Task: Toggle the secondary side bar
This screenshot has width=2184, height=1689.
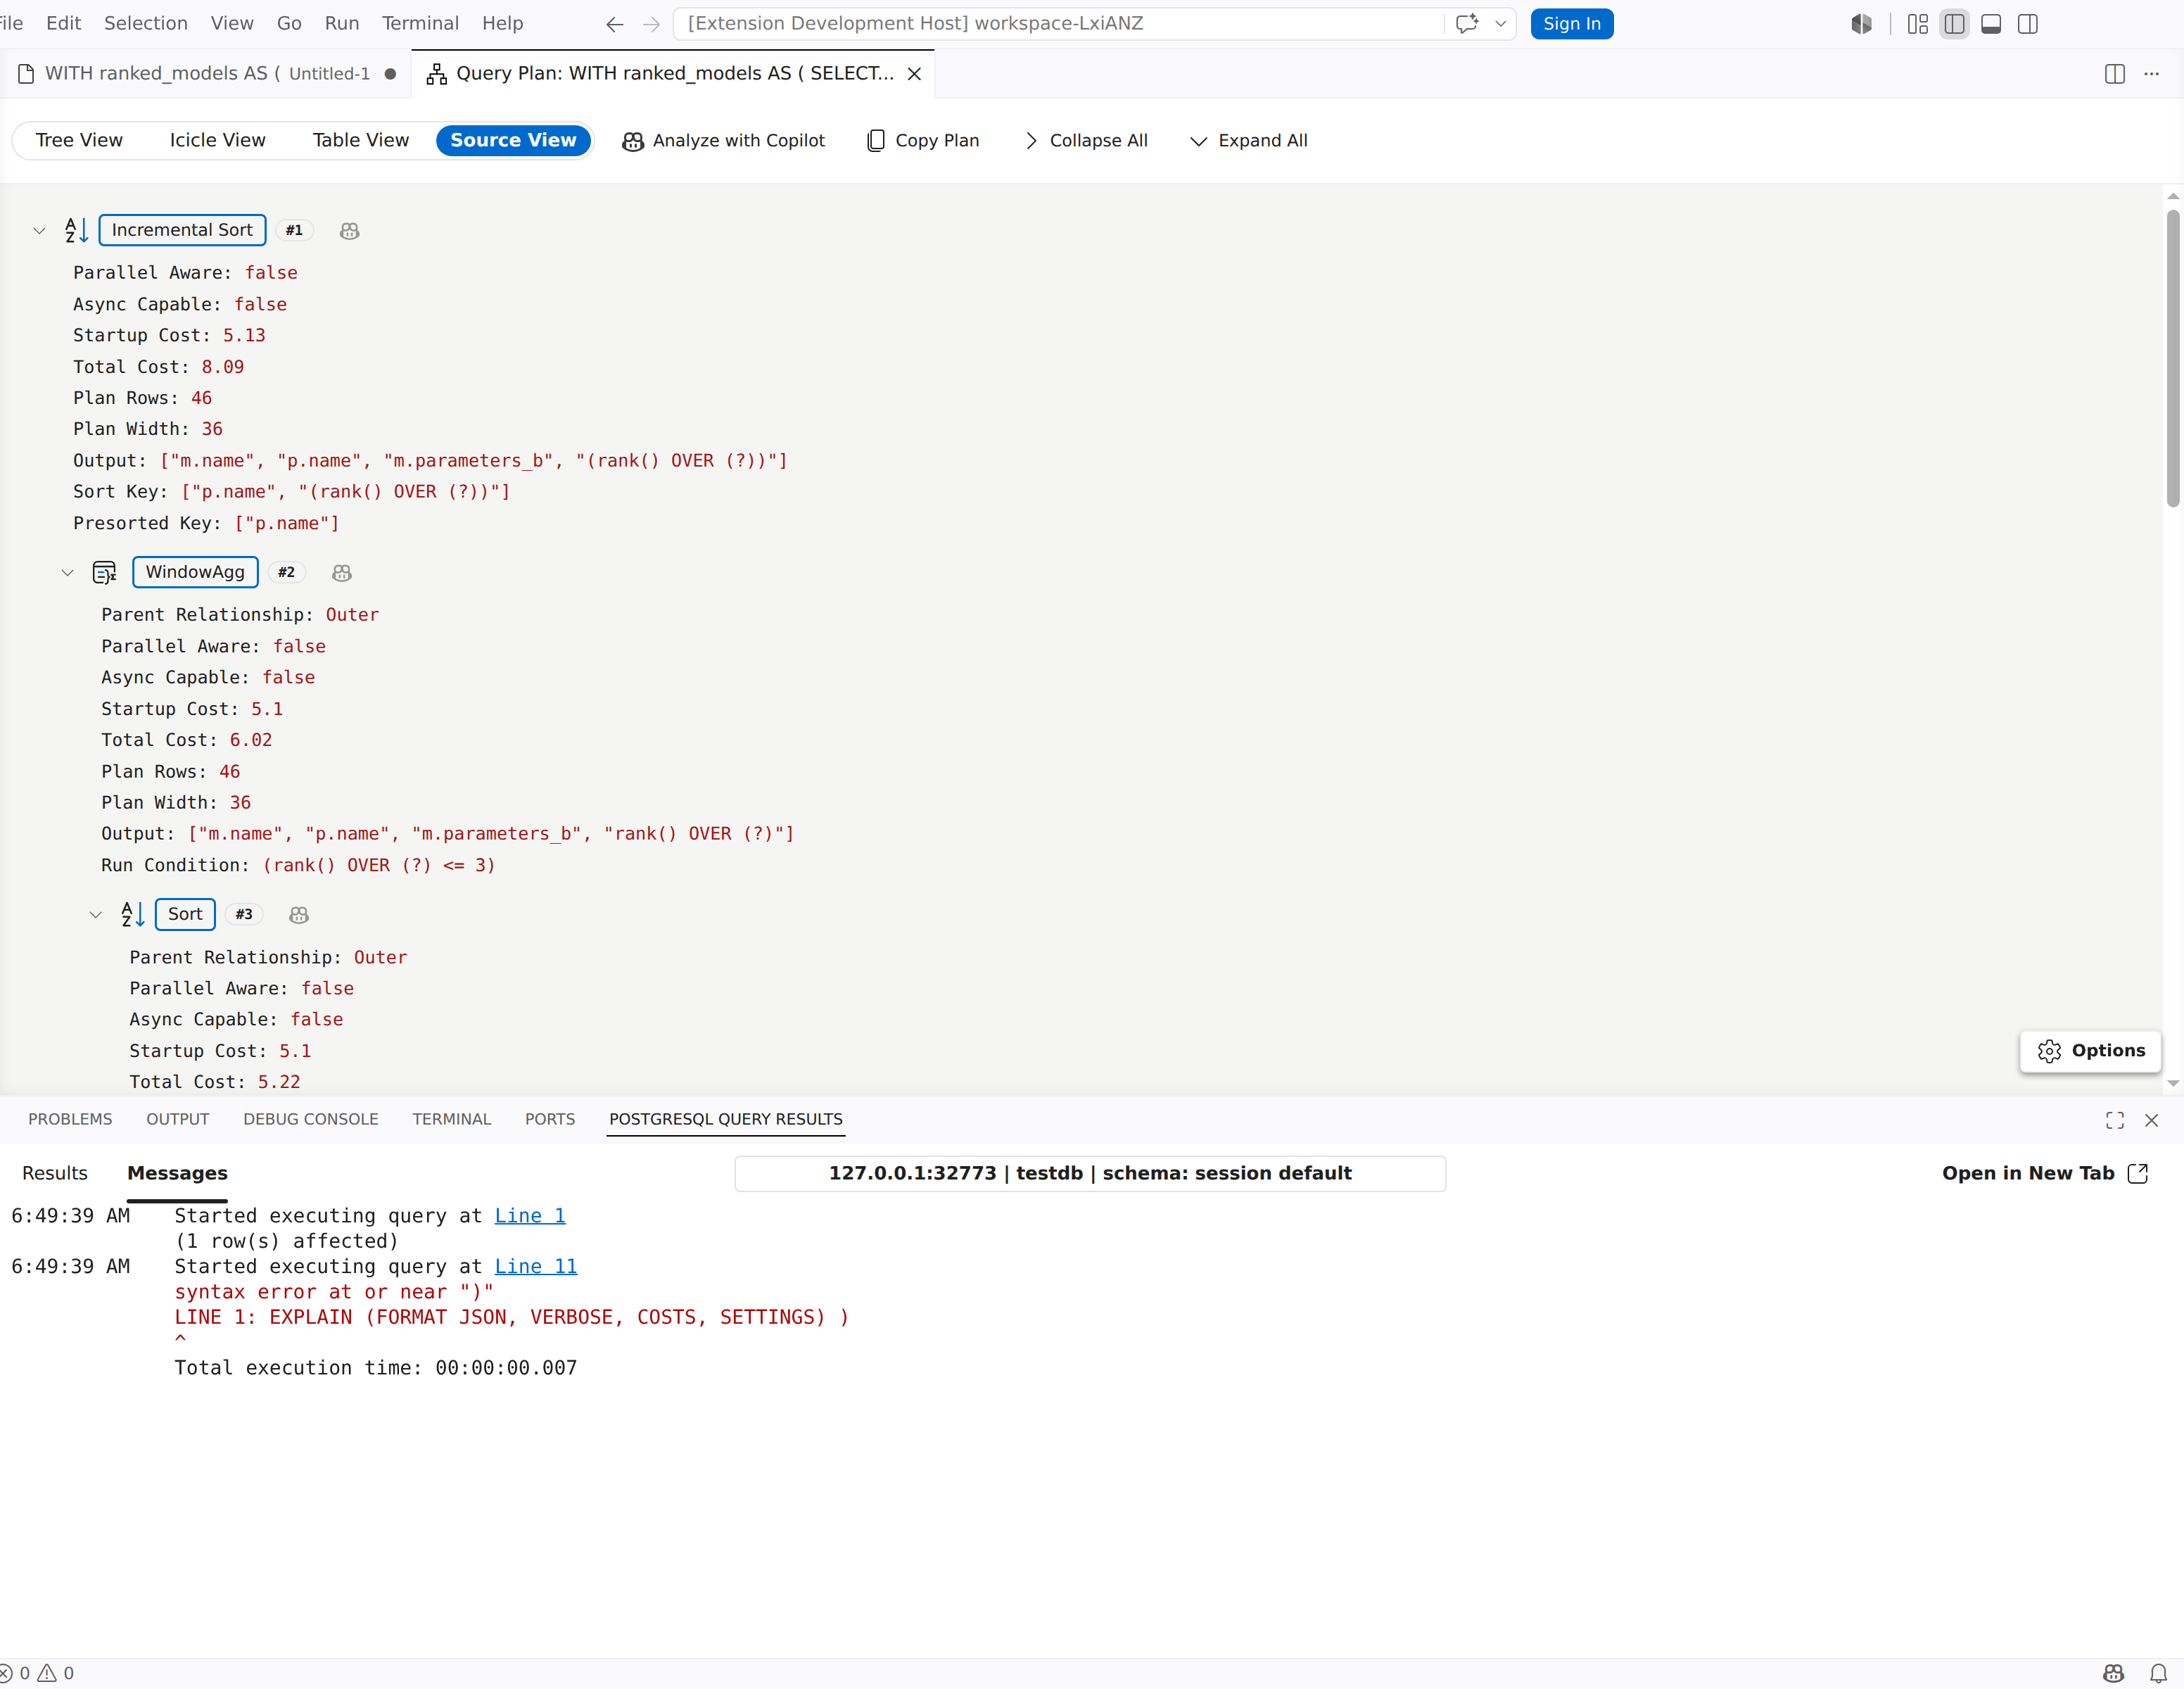Action: pos(2028,24)
